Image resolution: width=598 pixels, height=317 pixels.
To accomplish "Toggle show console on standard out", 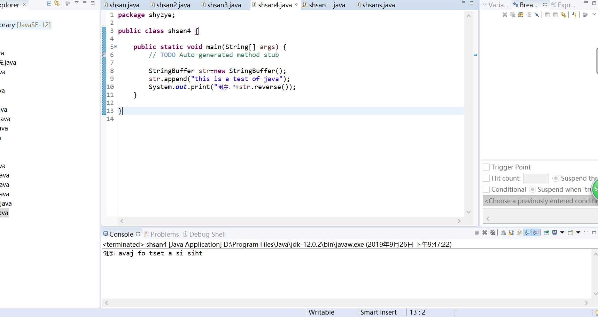I will click(528, 232).
